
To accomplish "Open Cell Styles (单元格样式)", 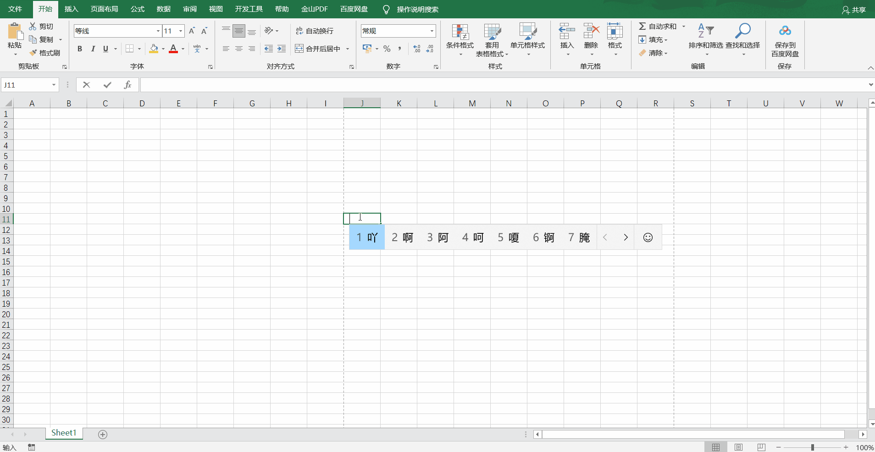I will [528, 40].
